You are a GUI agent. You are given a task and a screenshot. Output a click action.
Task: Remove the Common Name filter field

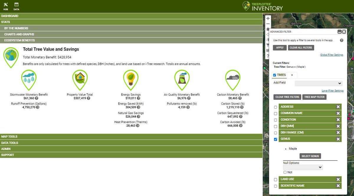pyautogui.click(x=338, y=113)
